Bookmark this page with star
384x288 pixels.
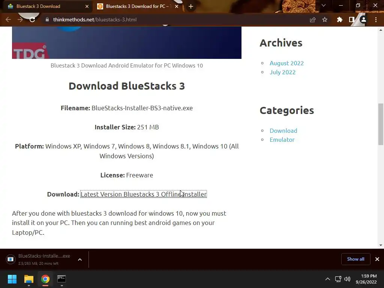pyautogui.click(x=325, y=19)
